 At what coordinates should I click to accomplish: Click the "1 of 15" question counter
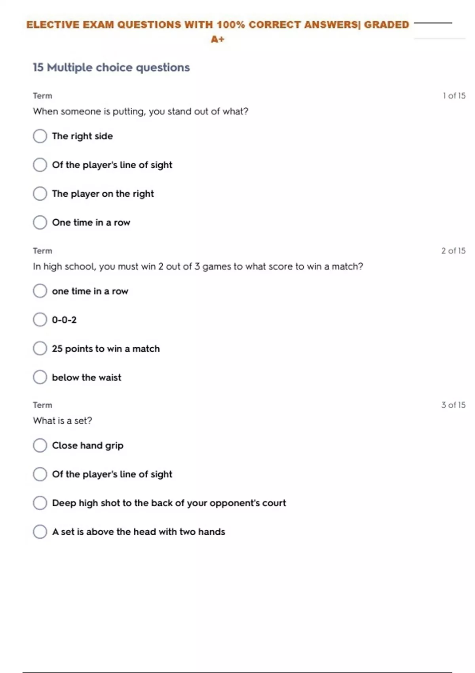click(454, 96)
